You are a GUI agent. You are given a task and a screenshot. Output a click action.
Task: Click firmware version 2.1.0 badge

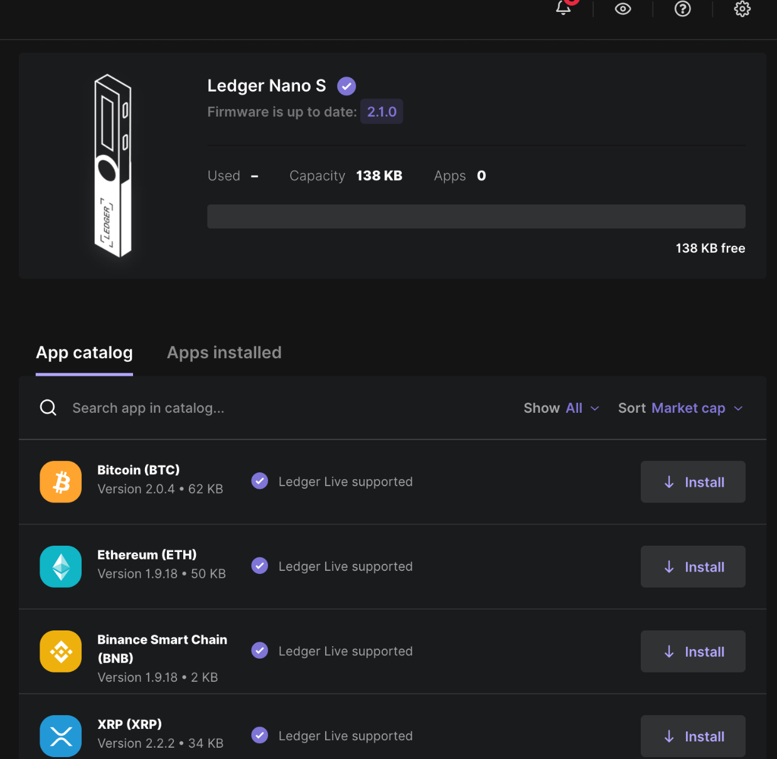(x=382, y=112)
